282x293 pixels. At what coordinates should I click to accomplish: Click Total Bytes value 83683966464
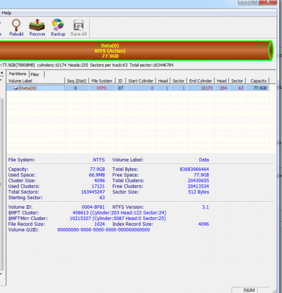pos(194,169)
